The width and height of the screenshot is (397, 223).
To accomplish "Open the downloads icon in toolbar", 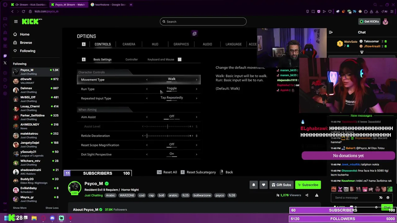I will point(377,11).
